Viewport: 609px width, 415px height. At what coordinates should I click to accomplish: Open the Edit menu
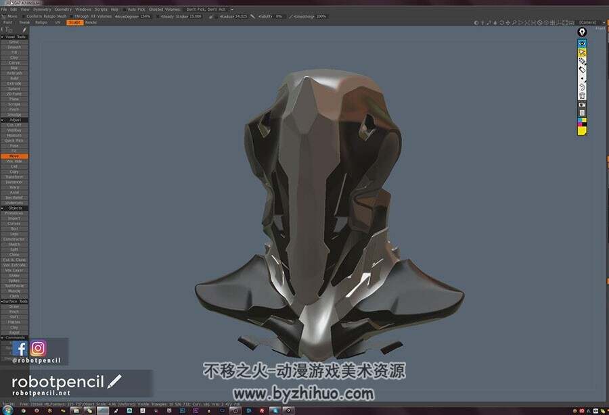tap(14, 9)
